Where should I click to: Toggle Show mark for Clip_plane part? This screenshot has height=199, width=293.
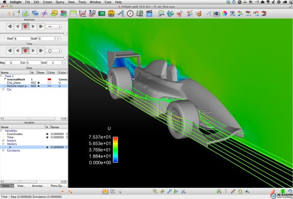[x=39, y=83]
